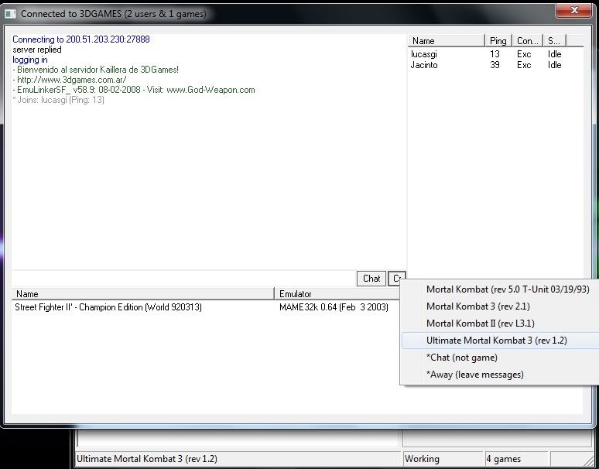The width and height of the screenshot is (599, 469).
Task: Click Ultimate Mortal Kombat 3 status bar text in background window
Action: point(147,459)
